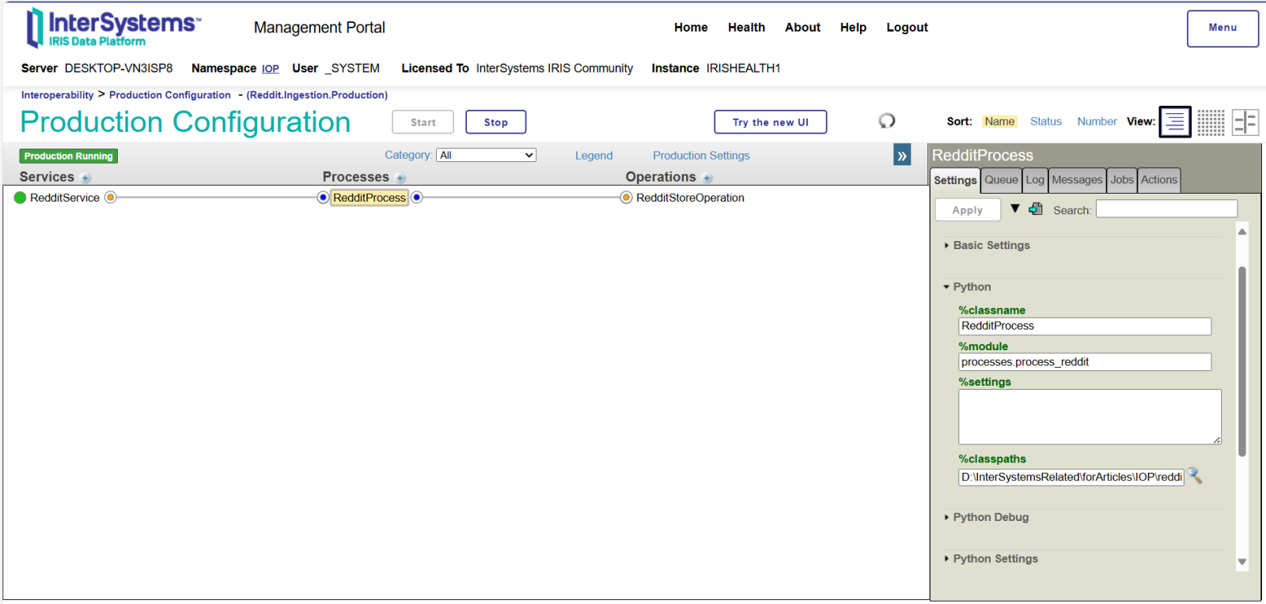This screenshot has width=1266, height=604.
Task: Expand the Python Debug section
Action: (990, 518)
